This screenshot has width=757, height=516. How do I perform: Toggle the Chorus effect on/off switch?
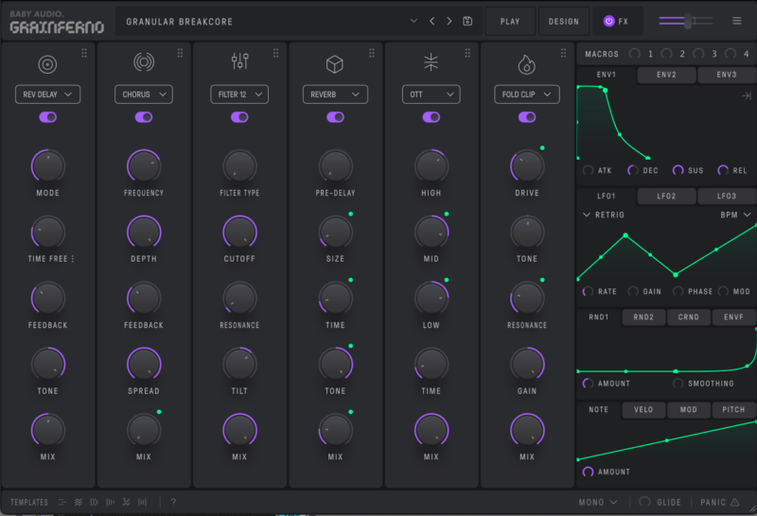[144, 117]
